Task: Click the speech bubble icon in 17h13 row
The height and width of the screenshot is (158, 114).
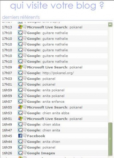Action: point(25,27)
